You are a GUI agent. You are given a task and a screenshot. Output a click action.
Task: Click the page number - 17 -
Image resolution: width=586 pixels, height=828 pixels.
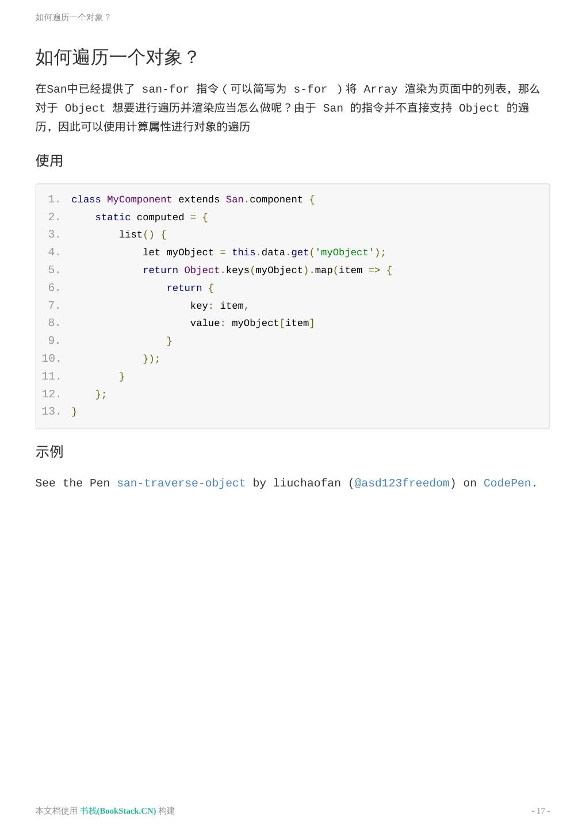(540, 811)
